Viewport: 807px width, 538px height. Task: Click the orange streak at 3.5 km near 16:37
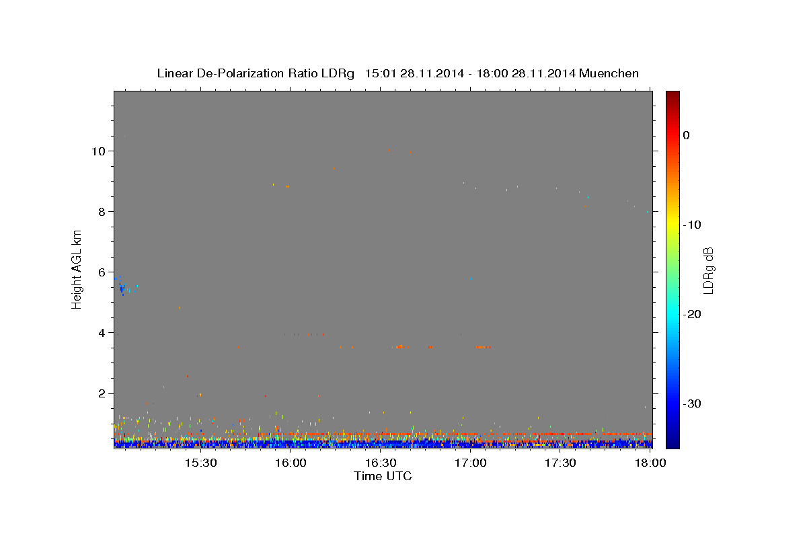click(401, 347)
